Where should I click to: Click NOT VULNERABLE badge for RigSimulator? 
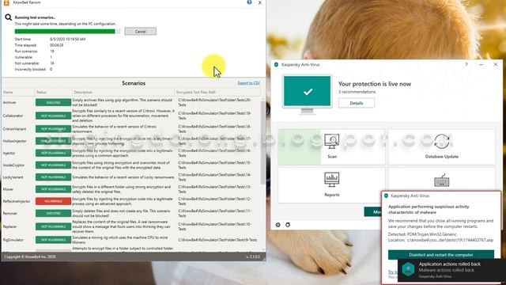tap(53, 240)
